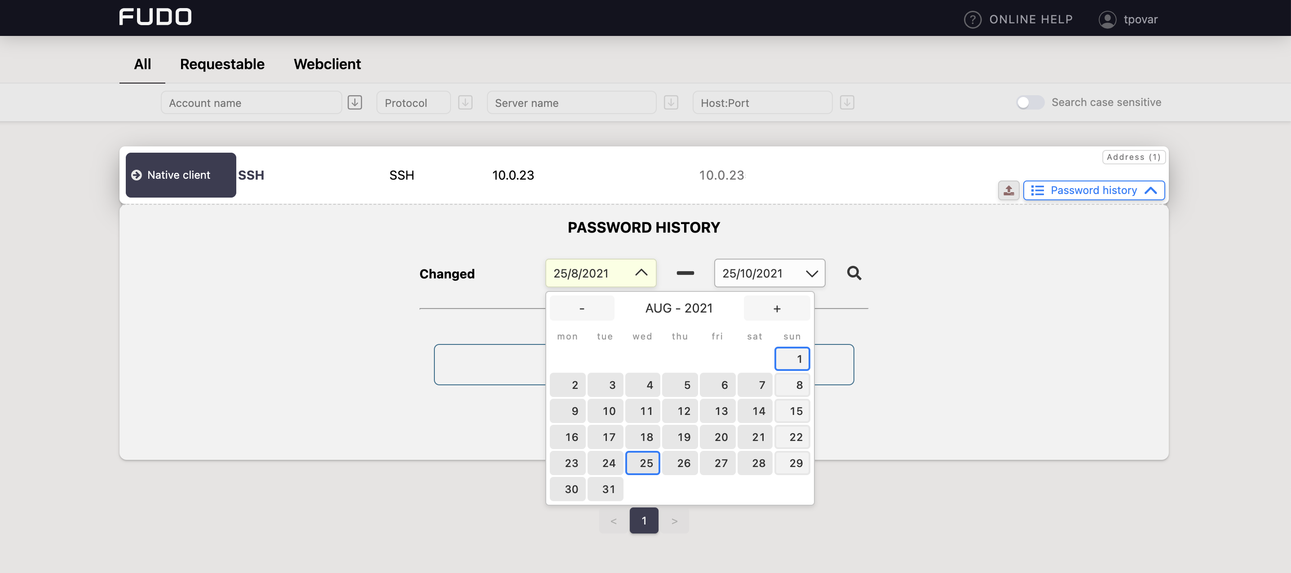
Task: Close the 25/8/2021 start date dropdown
Action: click(601, 273)
